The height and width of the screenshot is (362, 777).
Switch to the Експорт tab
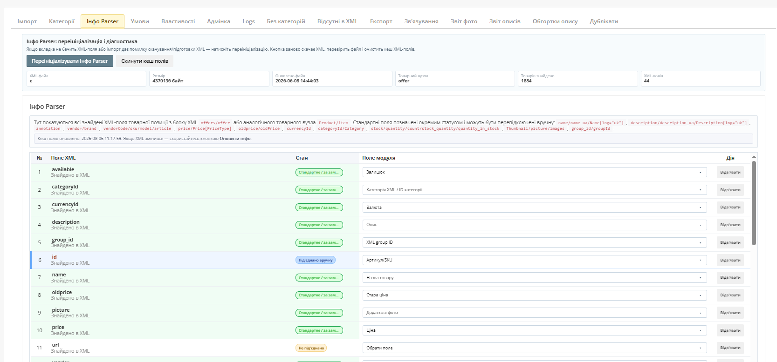(381, 21)
